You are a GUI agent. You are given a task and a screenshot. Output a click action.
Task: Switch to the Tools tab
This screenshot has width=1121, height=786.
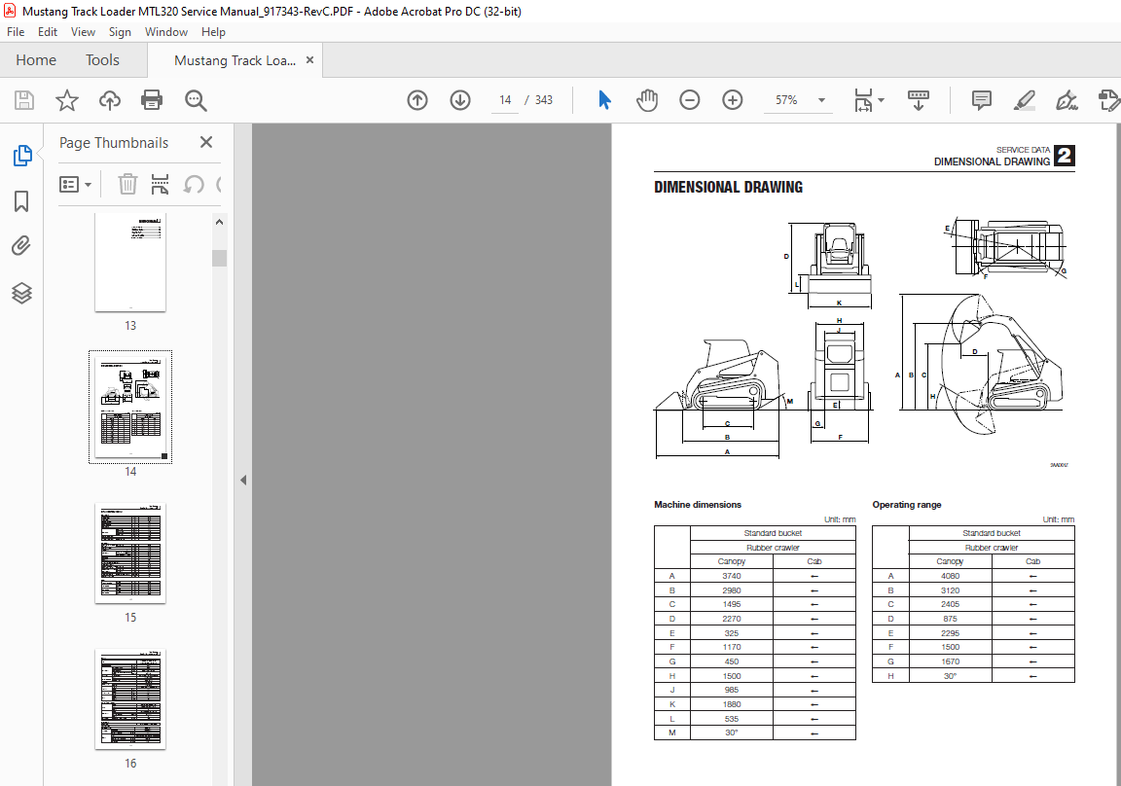click(x=102, y=60)
